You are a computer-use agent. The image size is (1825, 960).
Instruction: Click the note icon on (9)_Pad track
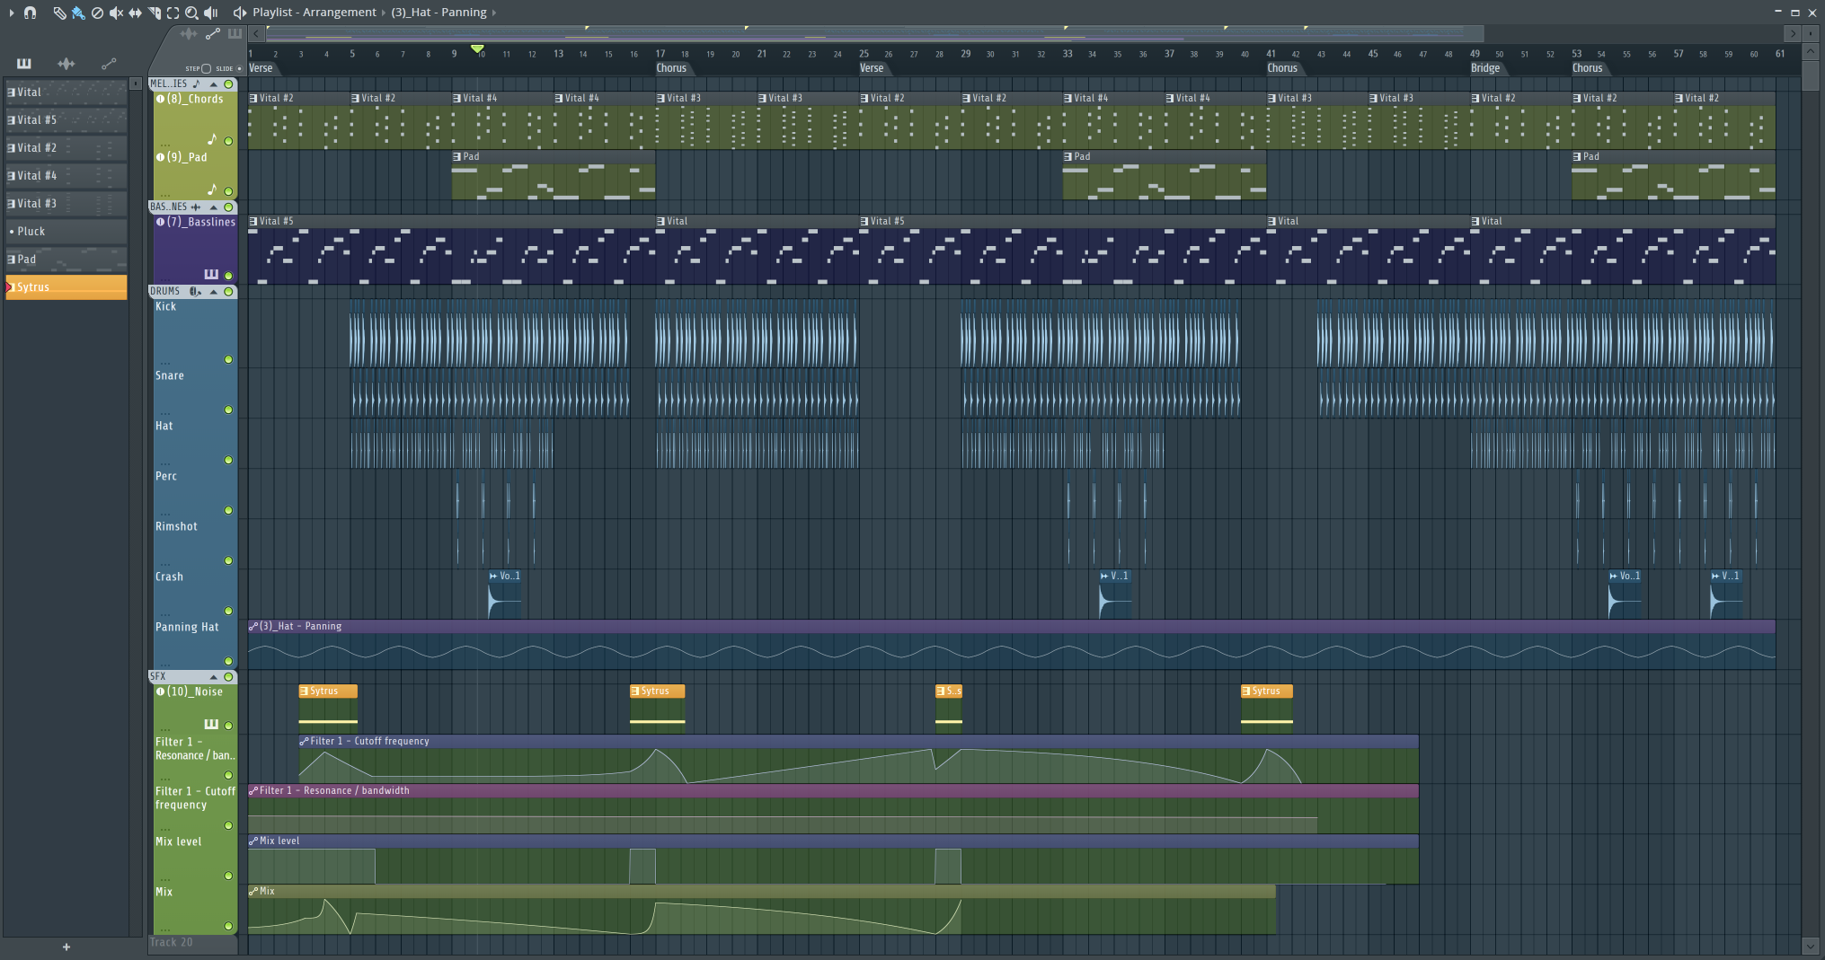pyautogui.click(x=212, y=189)
